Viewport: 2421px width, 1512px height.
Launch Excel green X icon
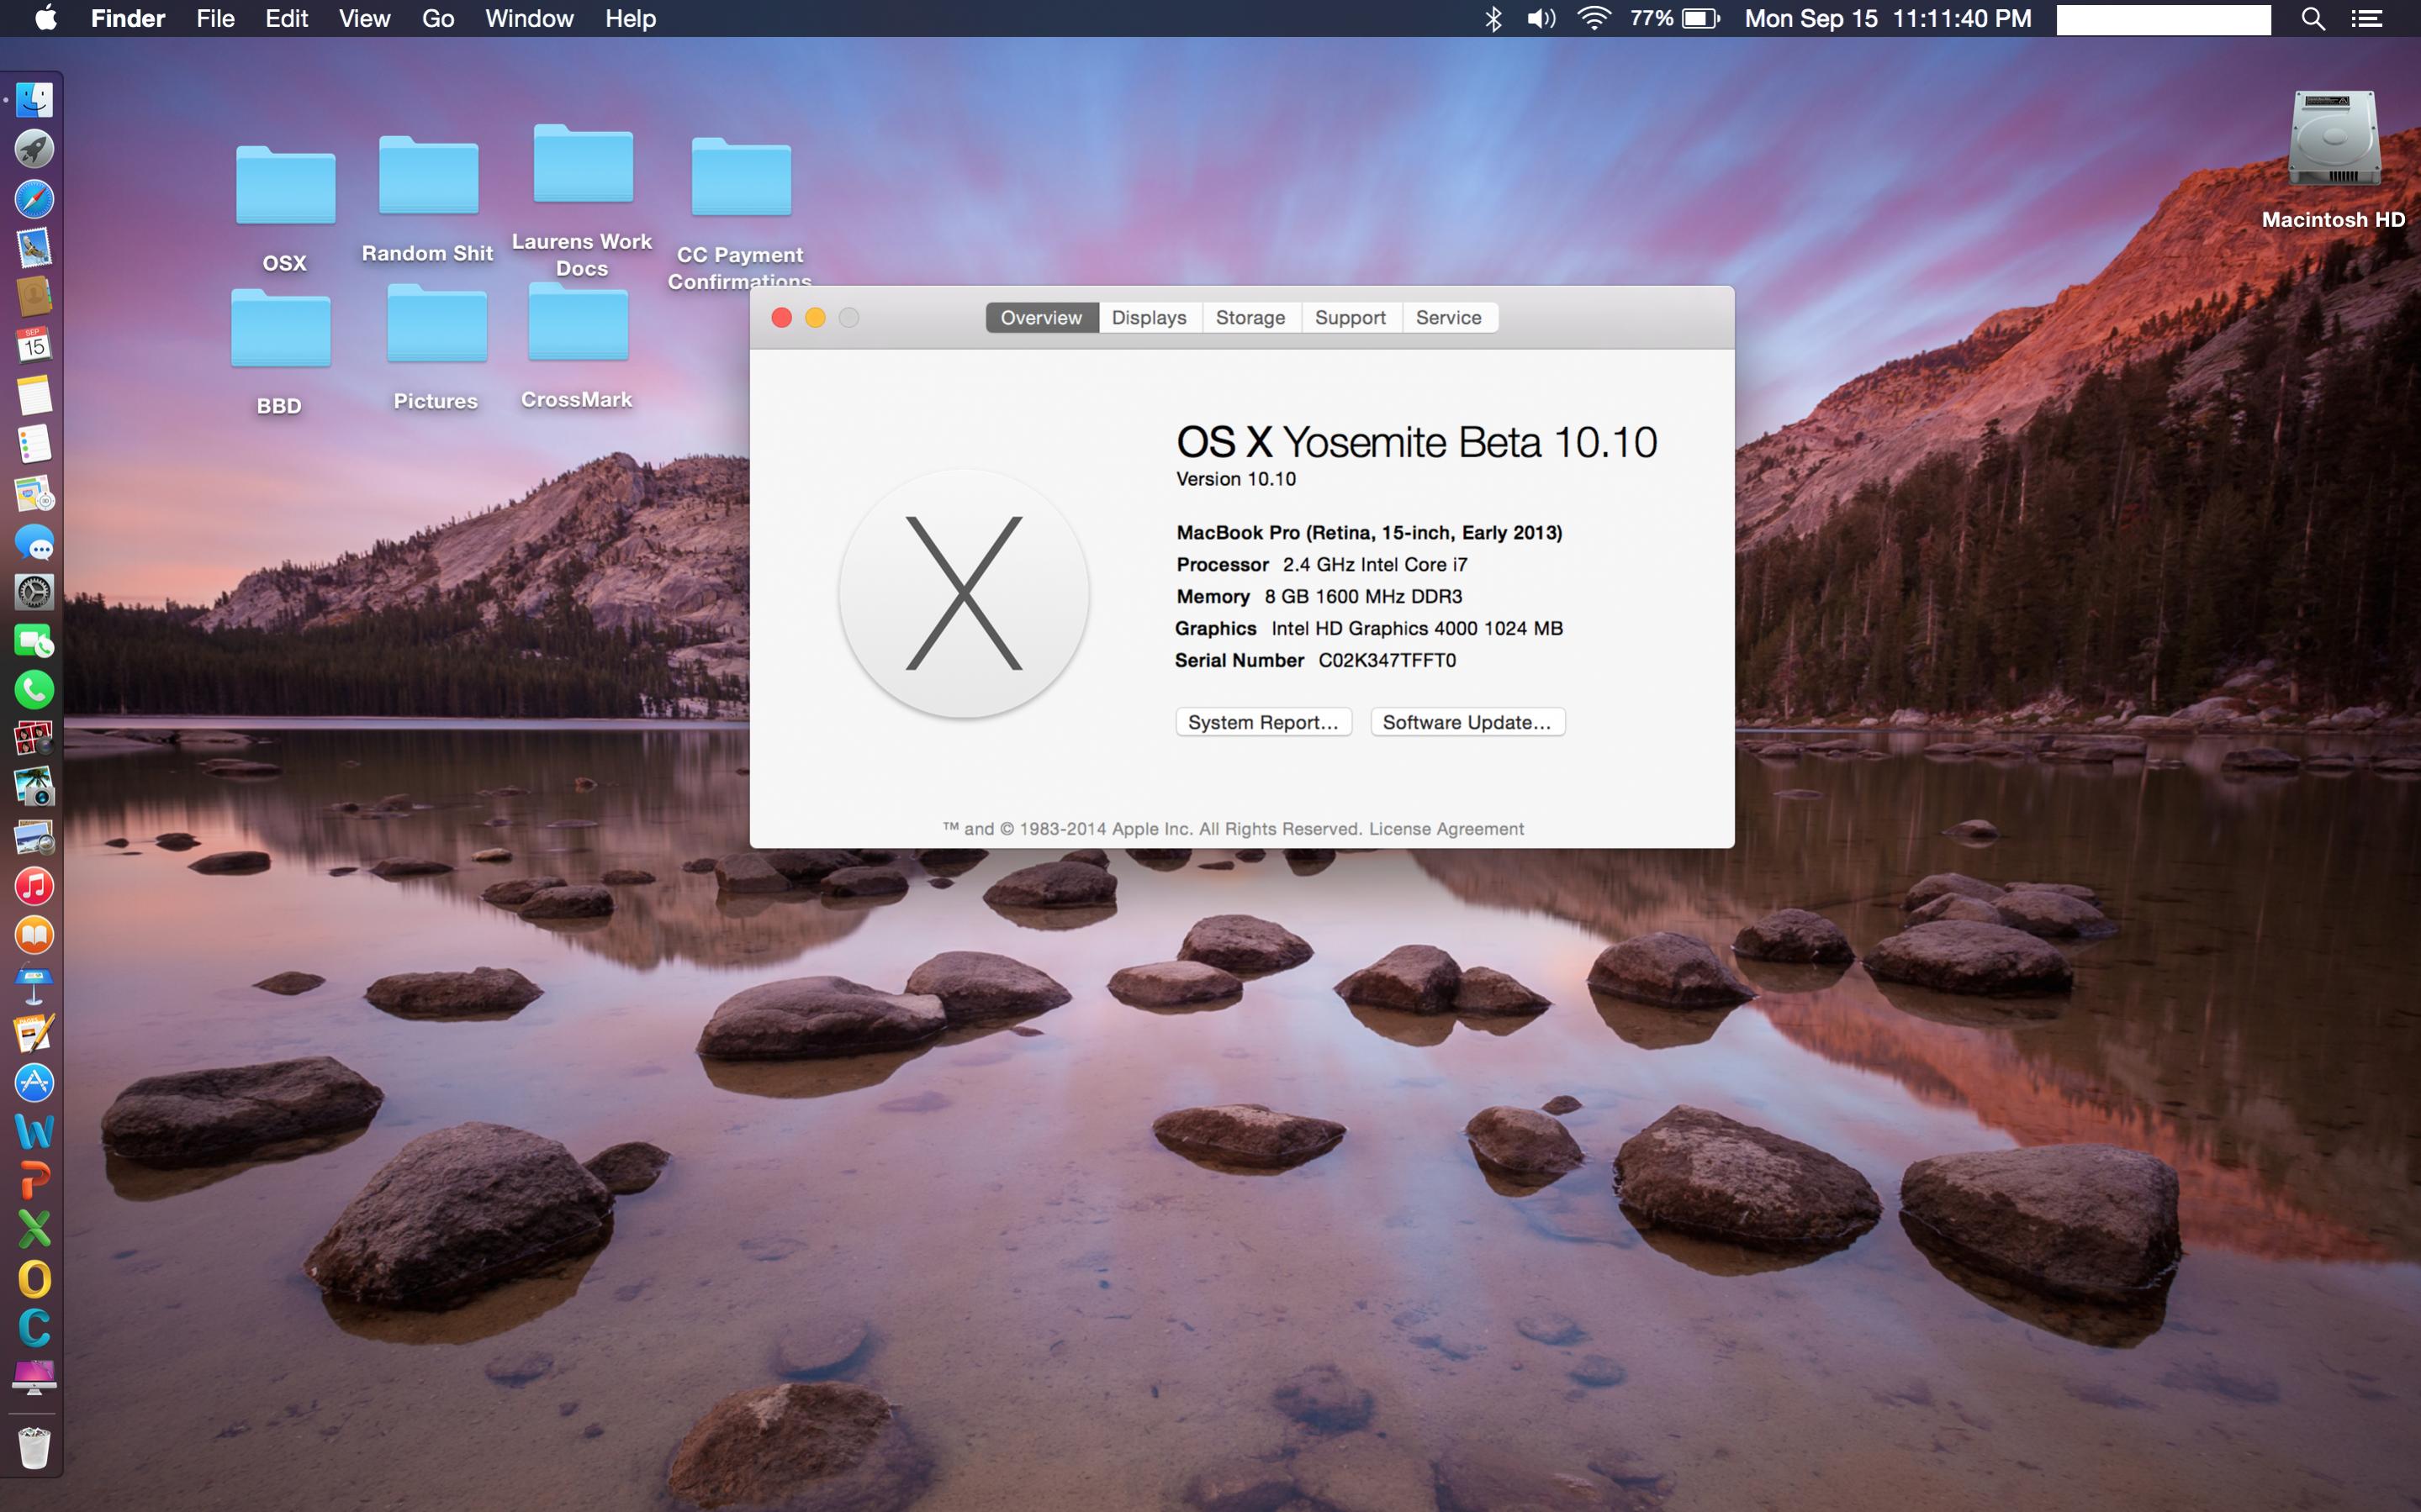(34, 1230)
